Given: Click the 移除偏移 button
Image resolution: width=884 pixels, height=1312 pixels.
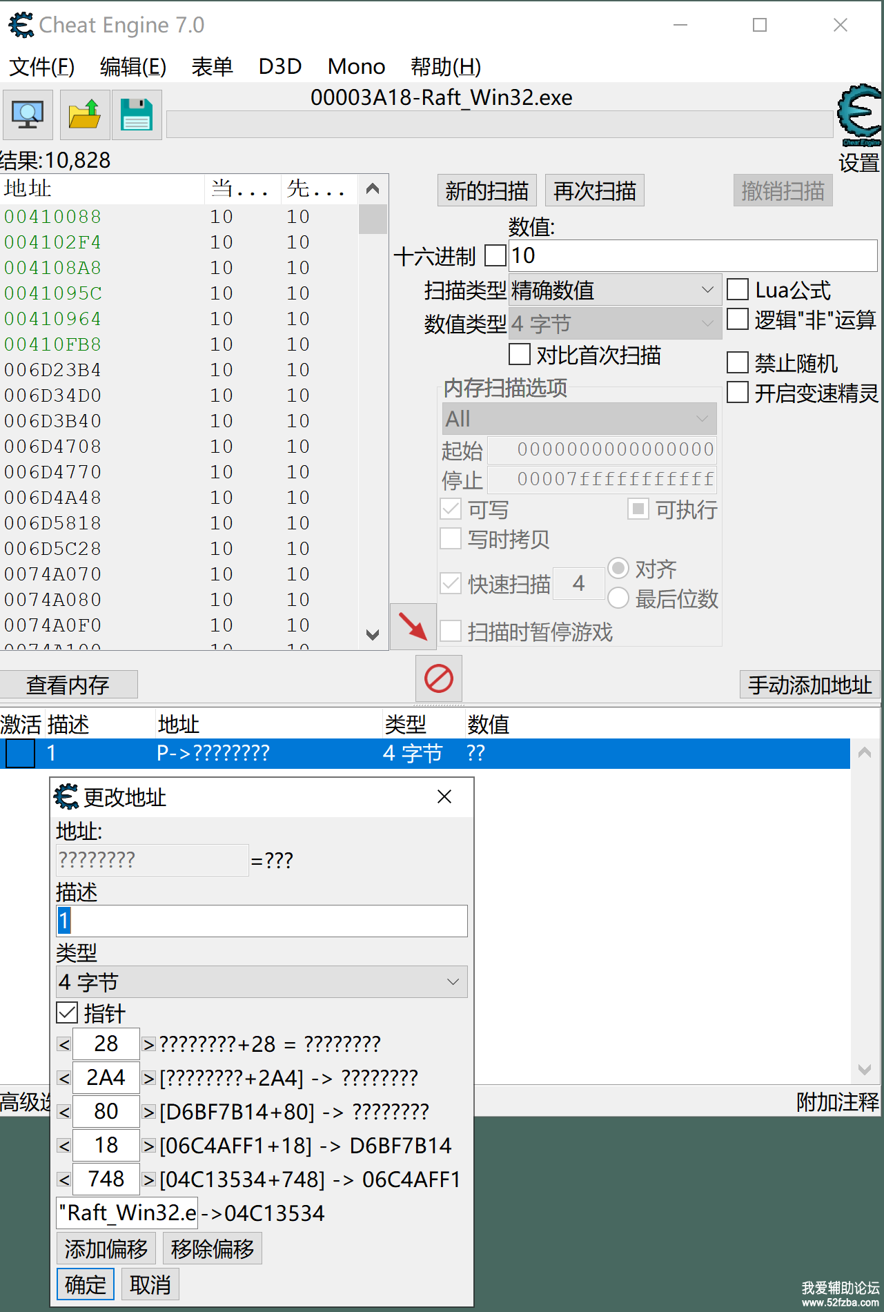Looking at the screenshot, I should pos(213,1249).
